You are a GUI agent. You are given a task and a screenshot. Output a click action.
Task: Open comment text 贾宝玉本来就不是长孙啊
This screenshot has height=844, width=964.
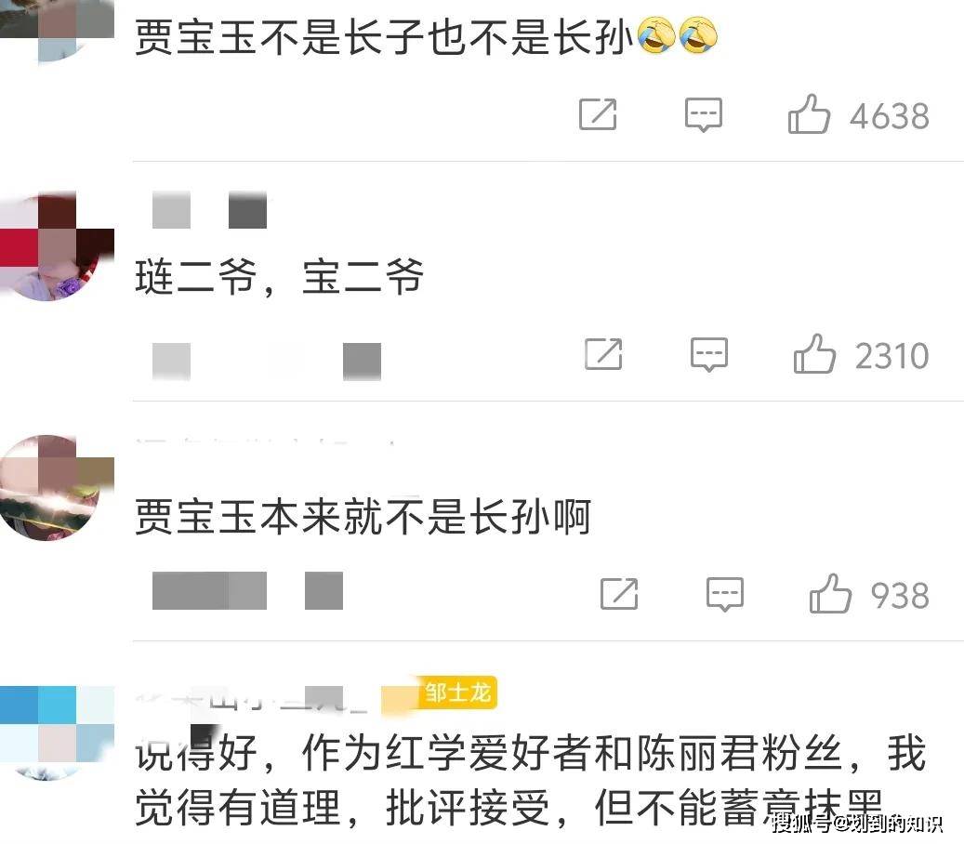363,517
